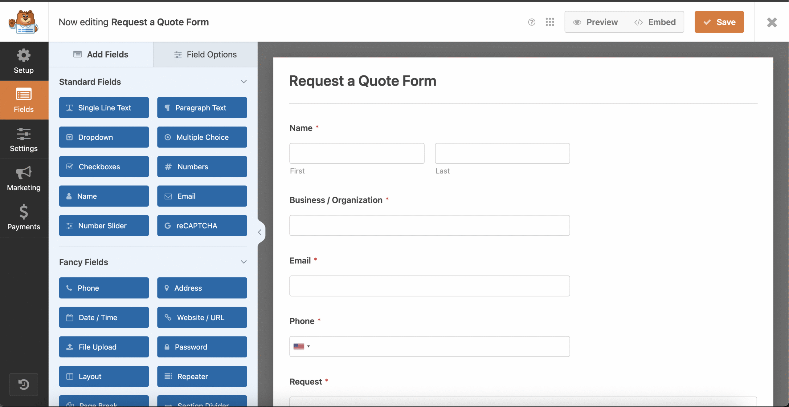Click the WPForms bear mascot logo

(24, 22)
